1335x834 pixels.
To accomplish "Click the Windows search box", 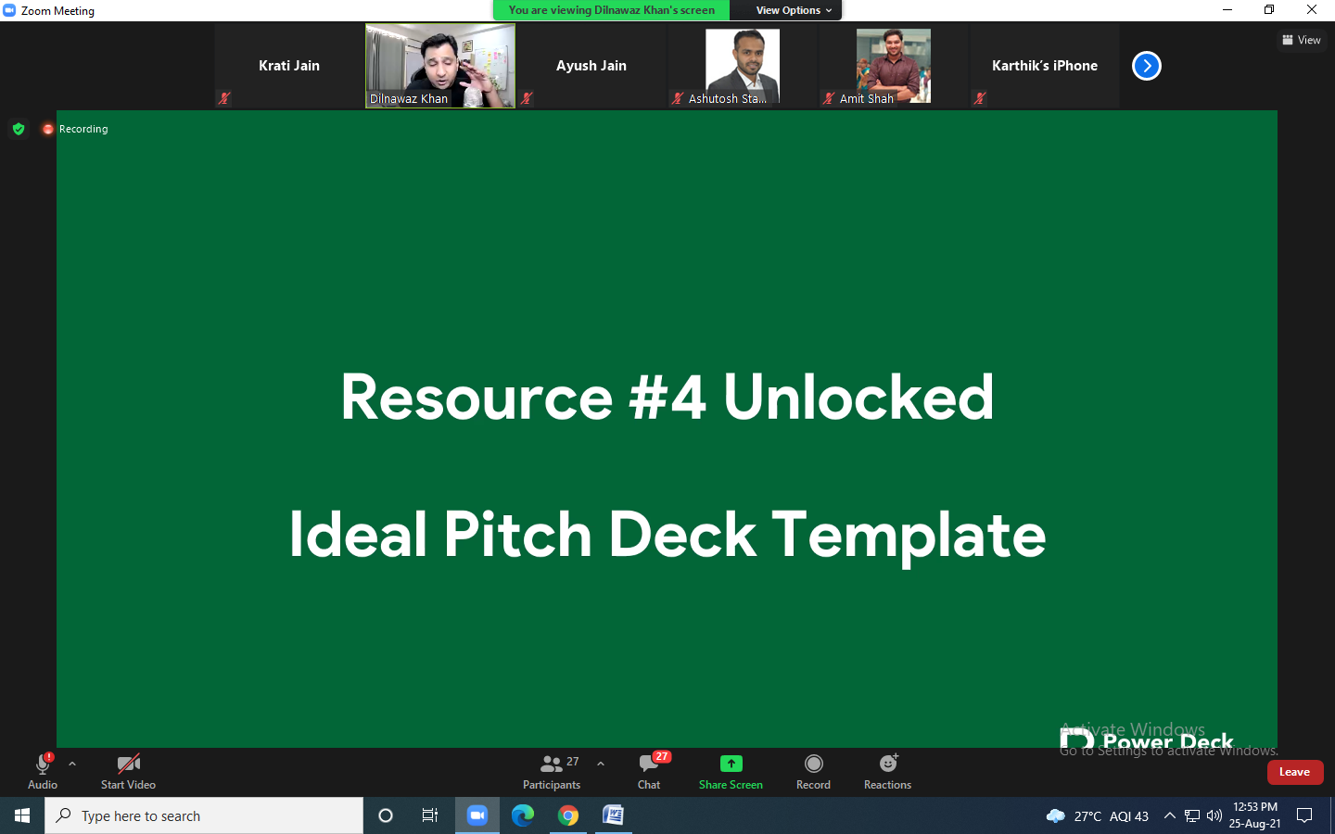I will coord(204,815).
